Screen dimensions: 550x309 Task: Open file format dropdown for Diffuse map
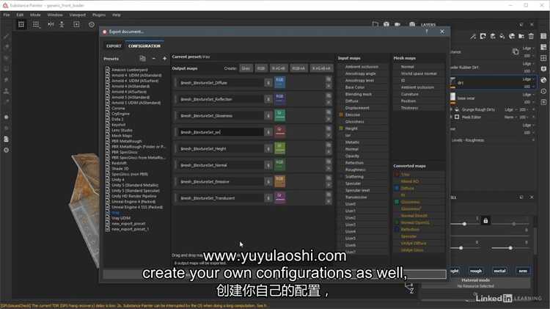[268, 83]
